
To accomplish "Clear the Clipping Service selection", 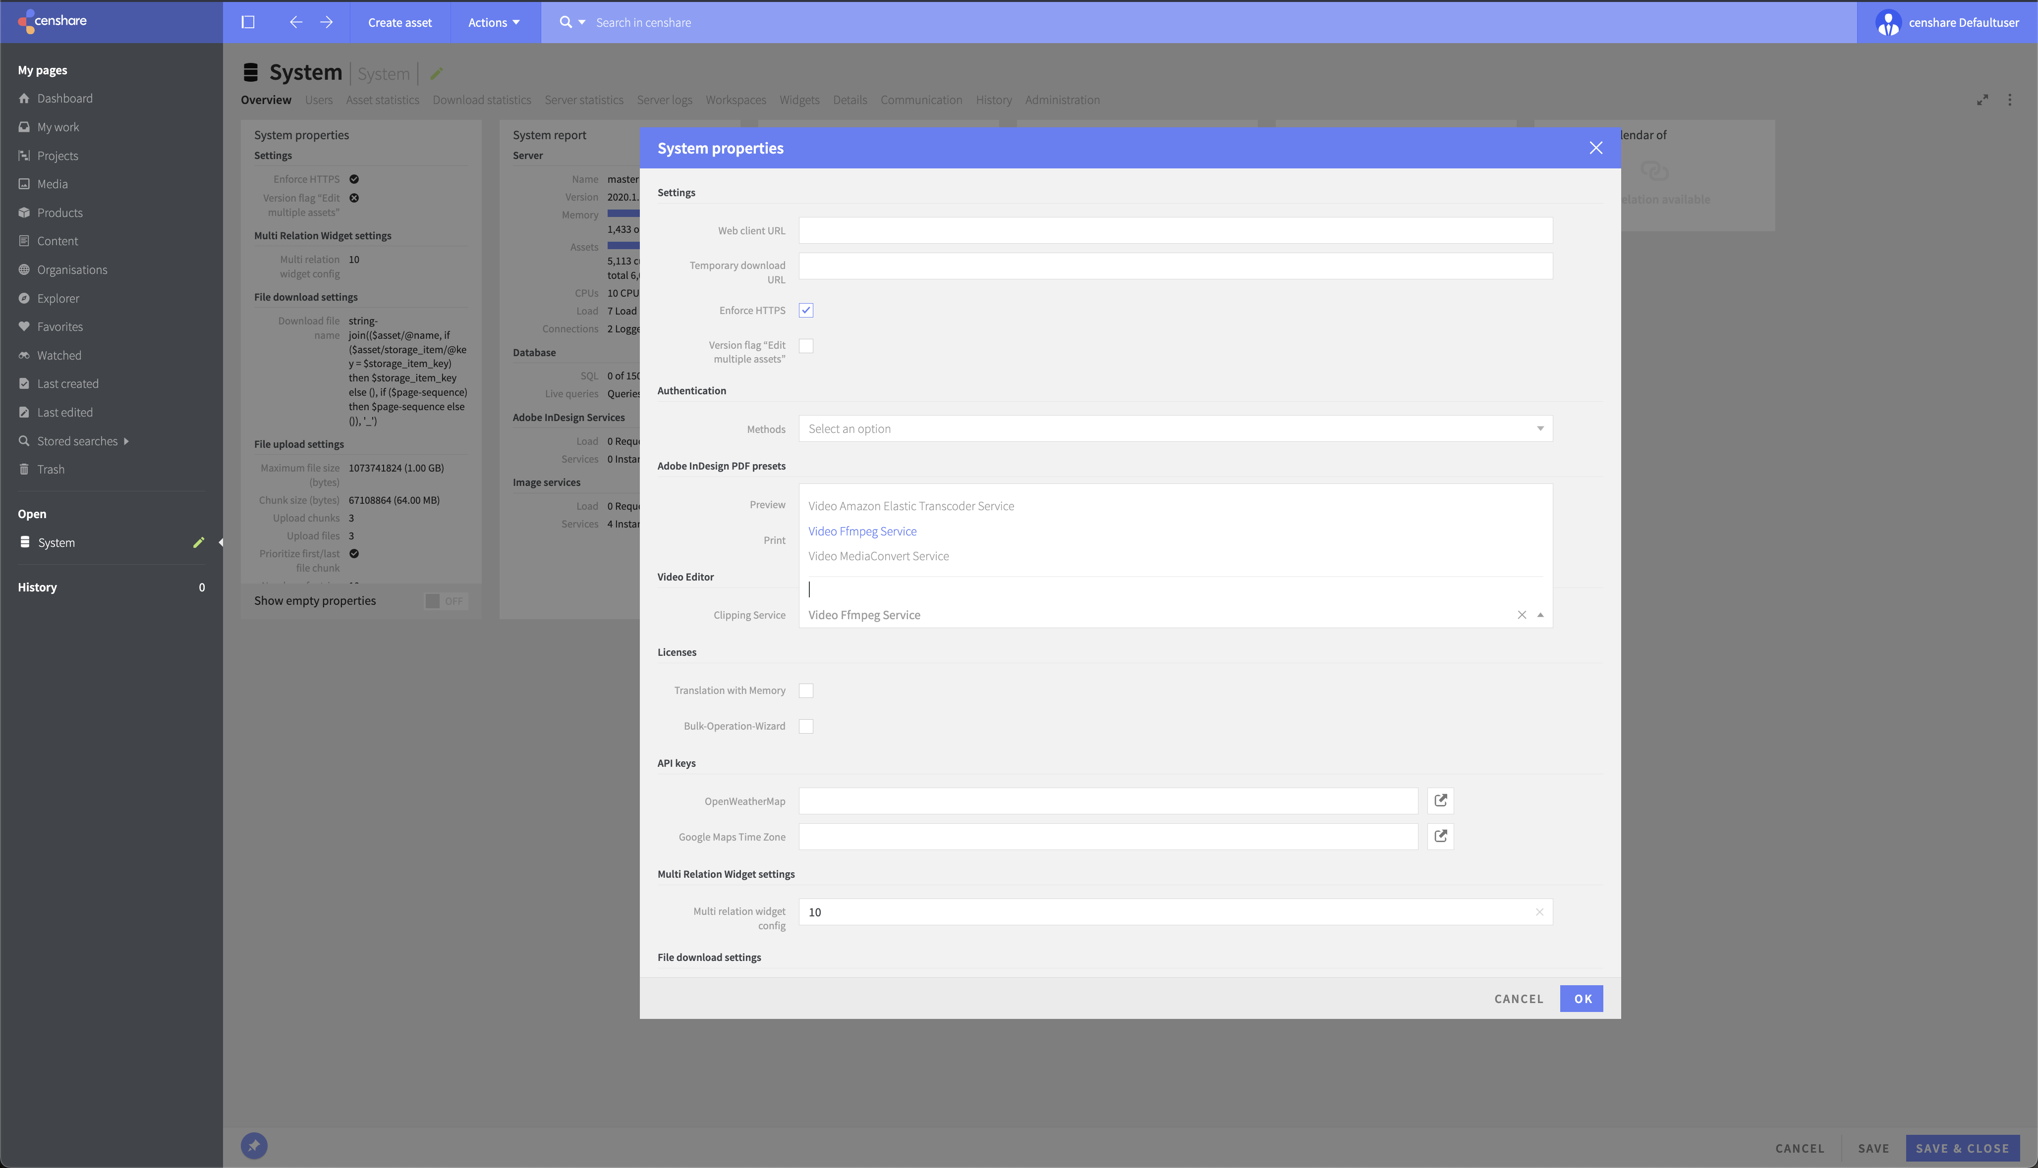I will [1521, 615].
